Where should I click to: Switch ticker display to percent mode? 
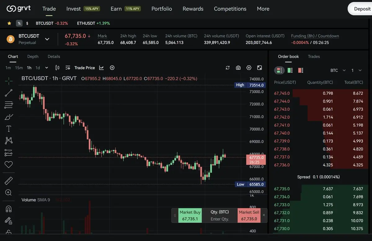tap(19, 23)
